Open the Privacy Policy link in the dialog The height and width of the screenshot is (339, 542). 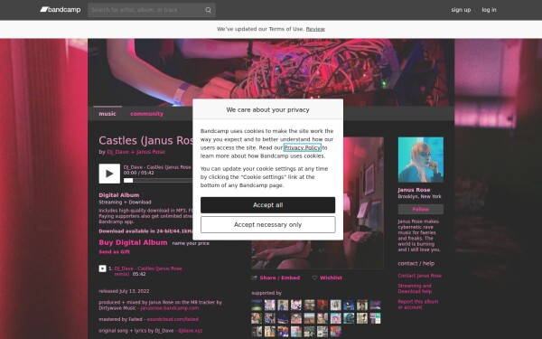tap(302, 147)
